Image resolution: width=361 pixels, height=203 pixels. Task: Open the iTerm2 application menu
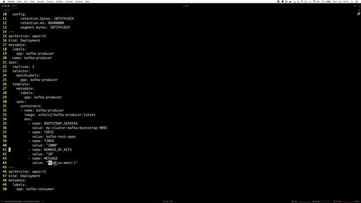click(x=11, y=1)
